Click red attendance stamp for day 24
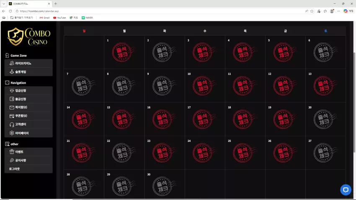The width and height of the screenshot is (356, 200). pos(204,153)
